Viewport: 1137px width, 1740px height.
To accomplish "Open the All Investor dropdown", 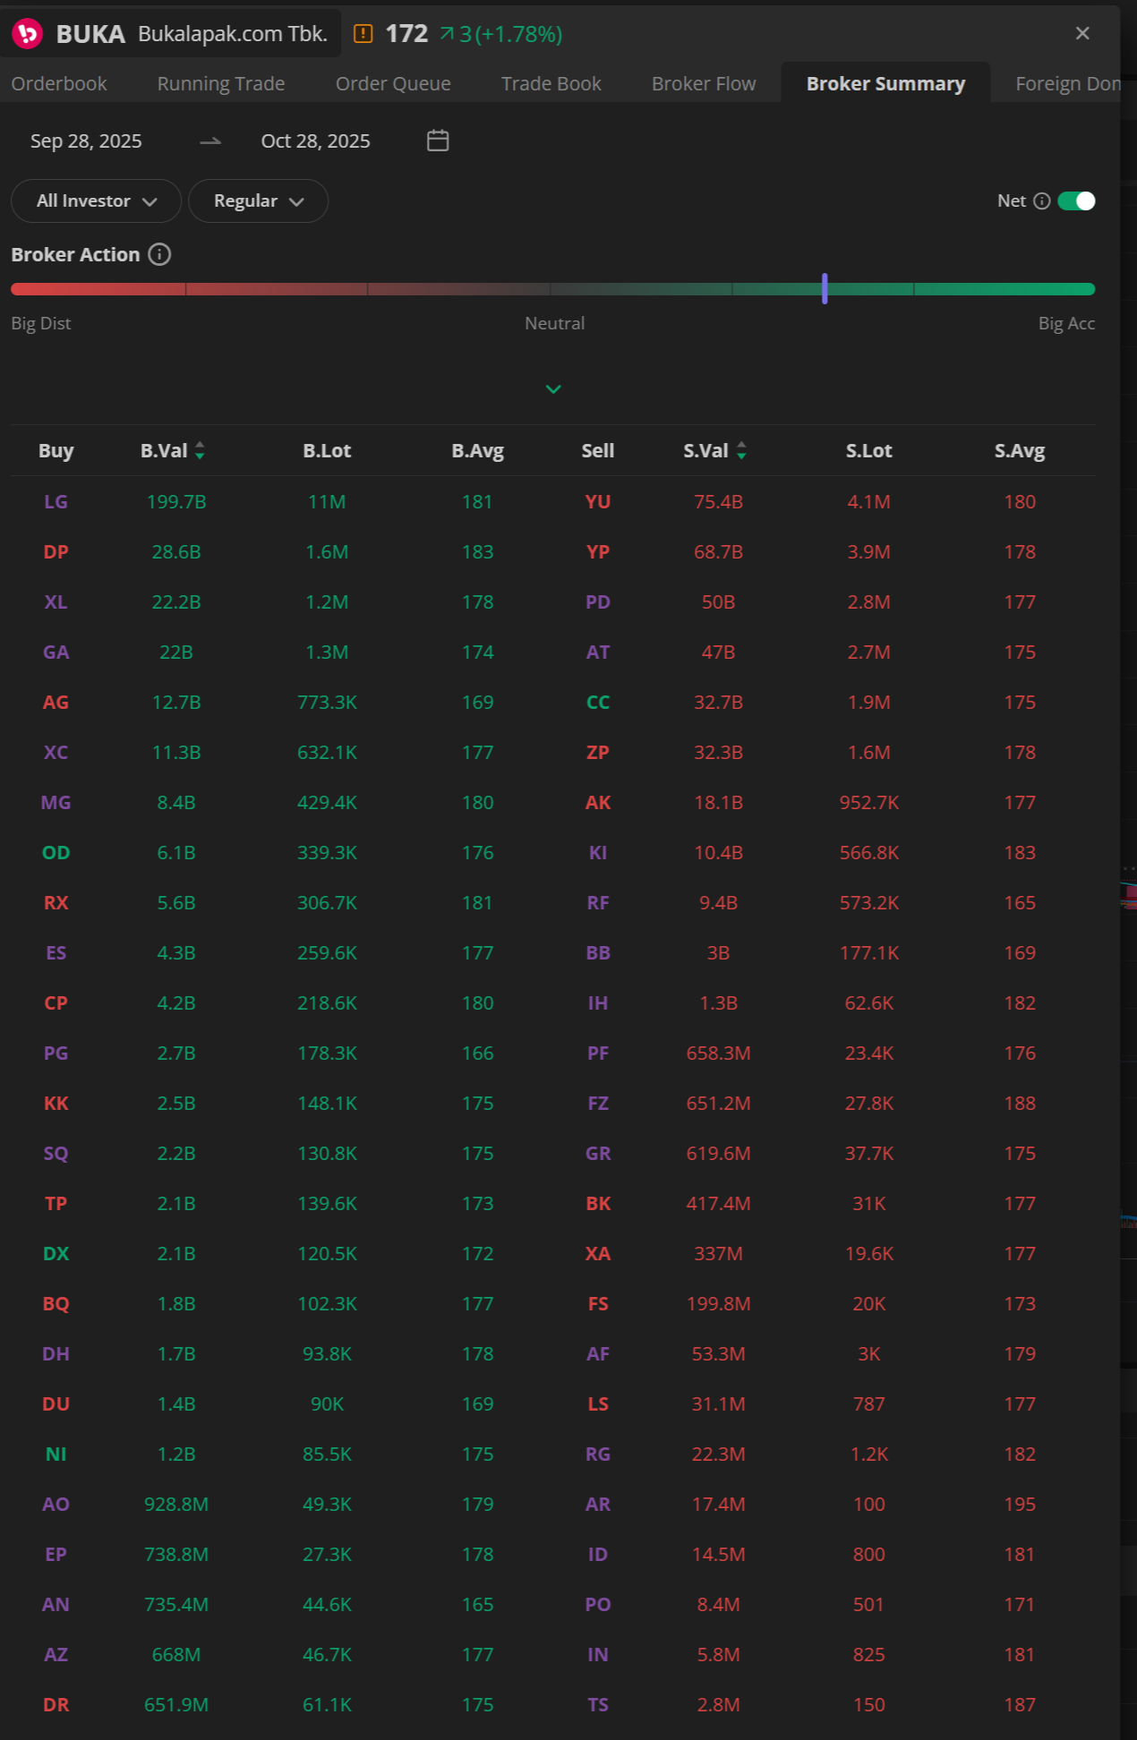I will (96, 201).
